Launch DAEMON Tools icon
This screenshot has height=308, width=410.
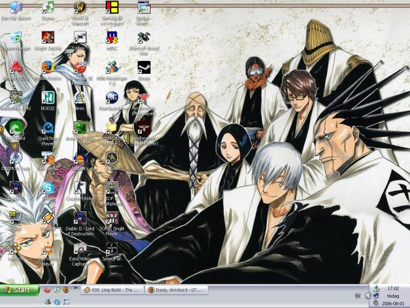click(16, 161)
